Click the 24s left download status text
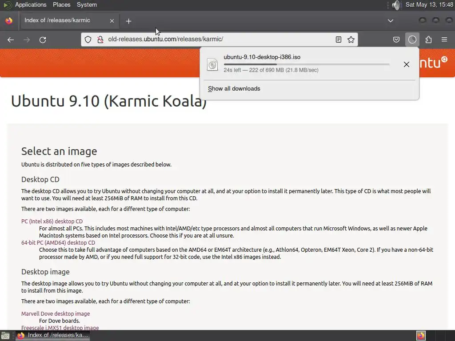The height and width of the screenshot is (341, 455). 271,70
